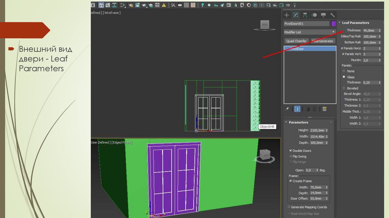The height and width of the screenshot is (218, 389).
Task: Open the Create tab (plus icon)
Action: click(x=287, y=15)
